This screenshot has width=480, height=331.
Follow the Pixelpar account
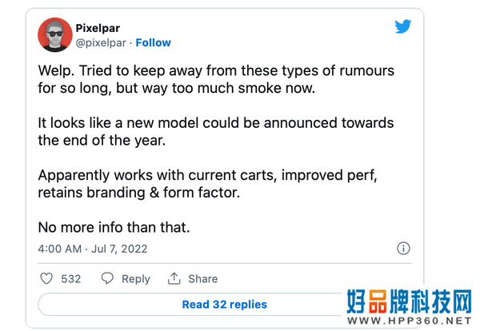point(153,43)
